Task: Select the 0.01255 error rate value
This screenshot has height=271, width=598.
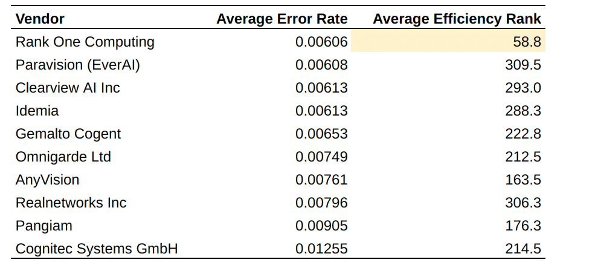Action: [321, 249]
